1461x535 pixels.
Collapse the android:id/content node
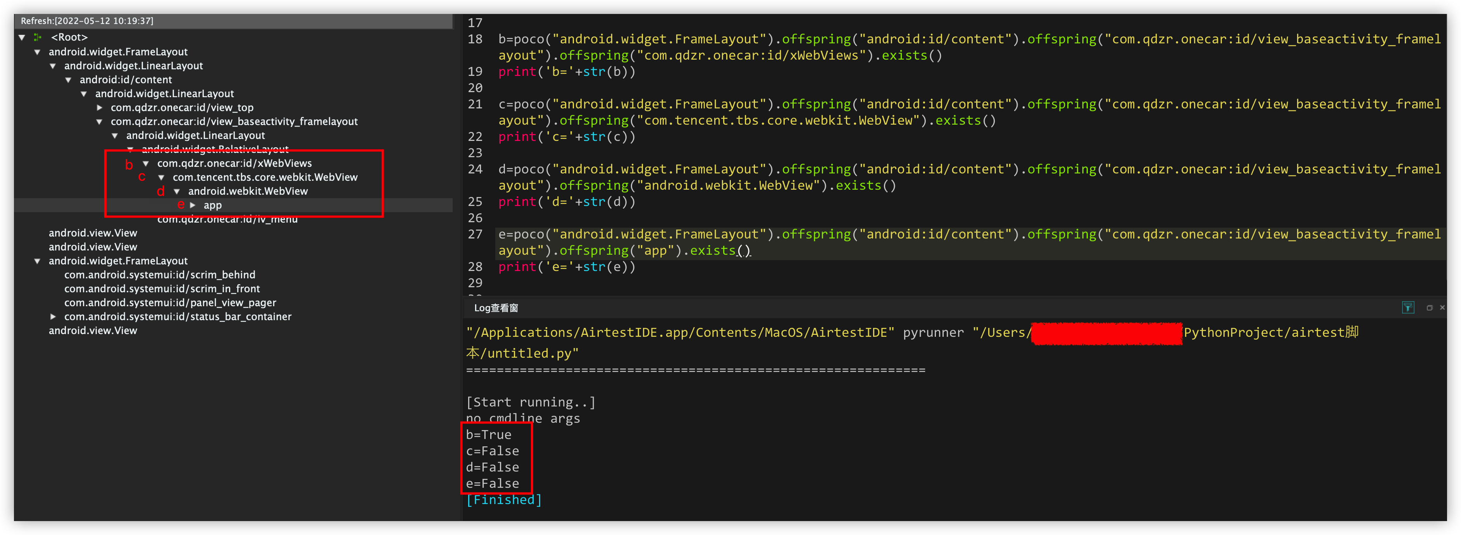click(68, 80)
